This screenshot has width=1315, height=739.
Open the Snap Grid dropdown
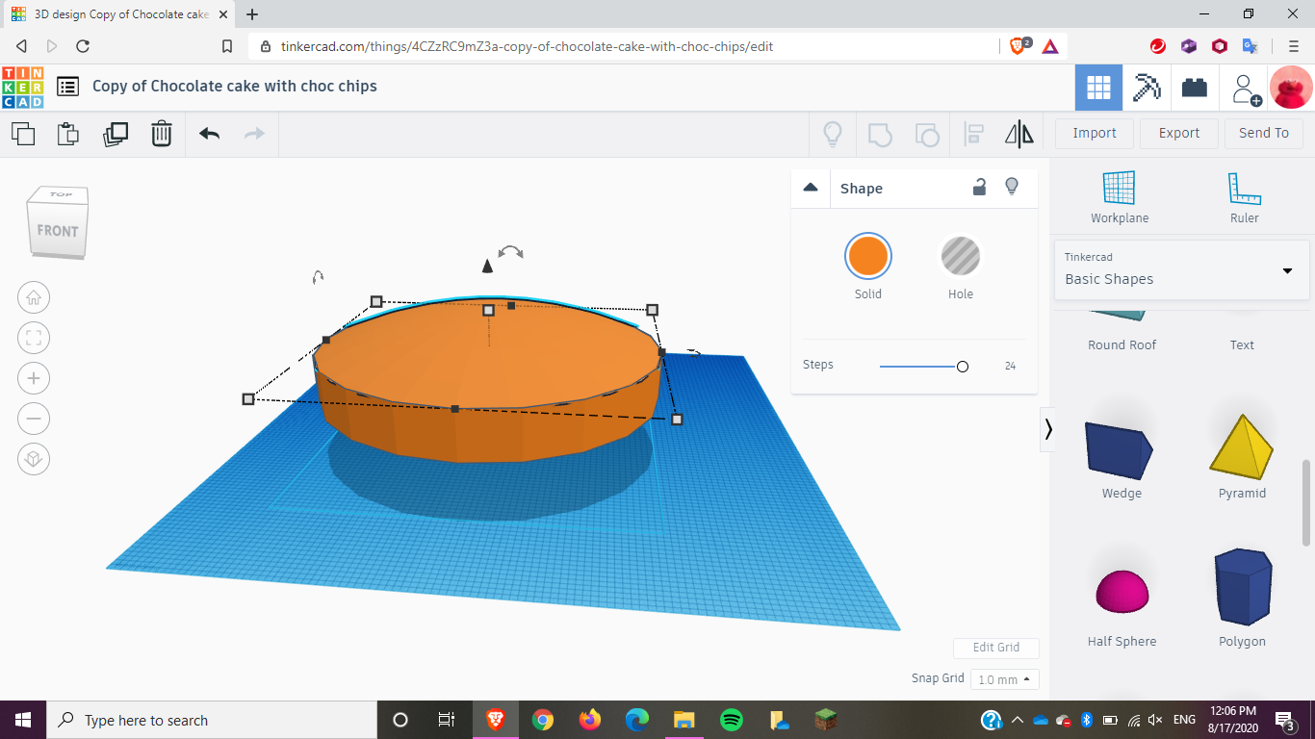(x=1005, y=679)
